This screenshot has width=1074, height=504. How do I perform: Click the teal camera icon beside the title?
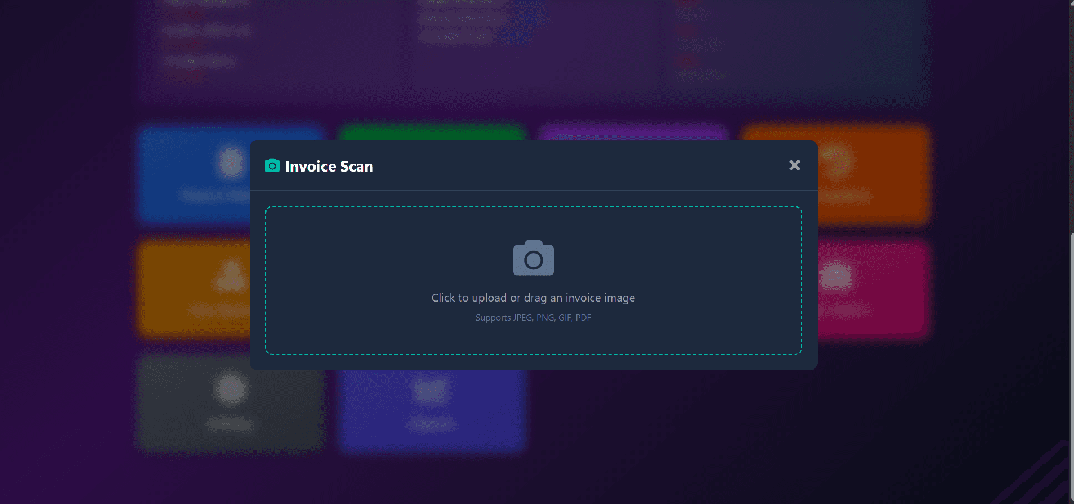point(272,165)
